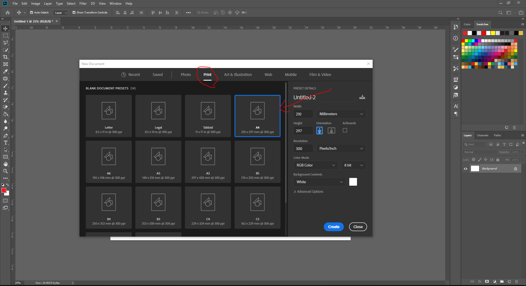Select the Crop tool
This screenshot has height=286, width=526.
pos(5,57)
